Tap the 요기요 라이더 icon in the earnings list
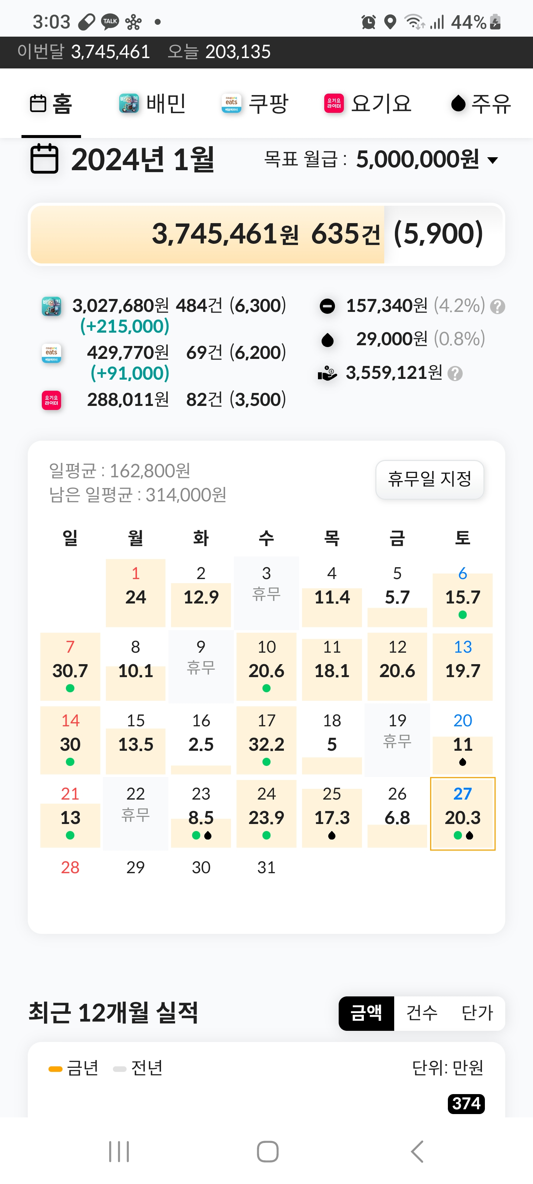The height and width of the screenshot is (1184, 533). point(51,400)
